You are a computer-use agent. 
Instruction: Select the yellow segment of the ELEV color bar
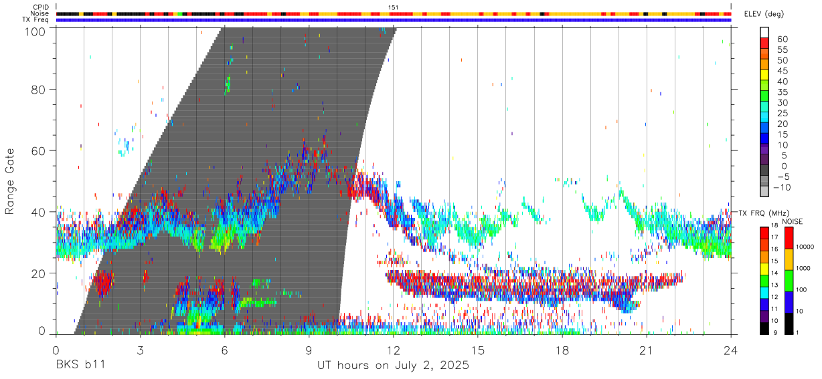[x=764, y=74]
